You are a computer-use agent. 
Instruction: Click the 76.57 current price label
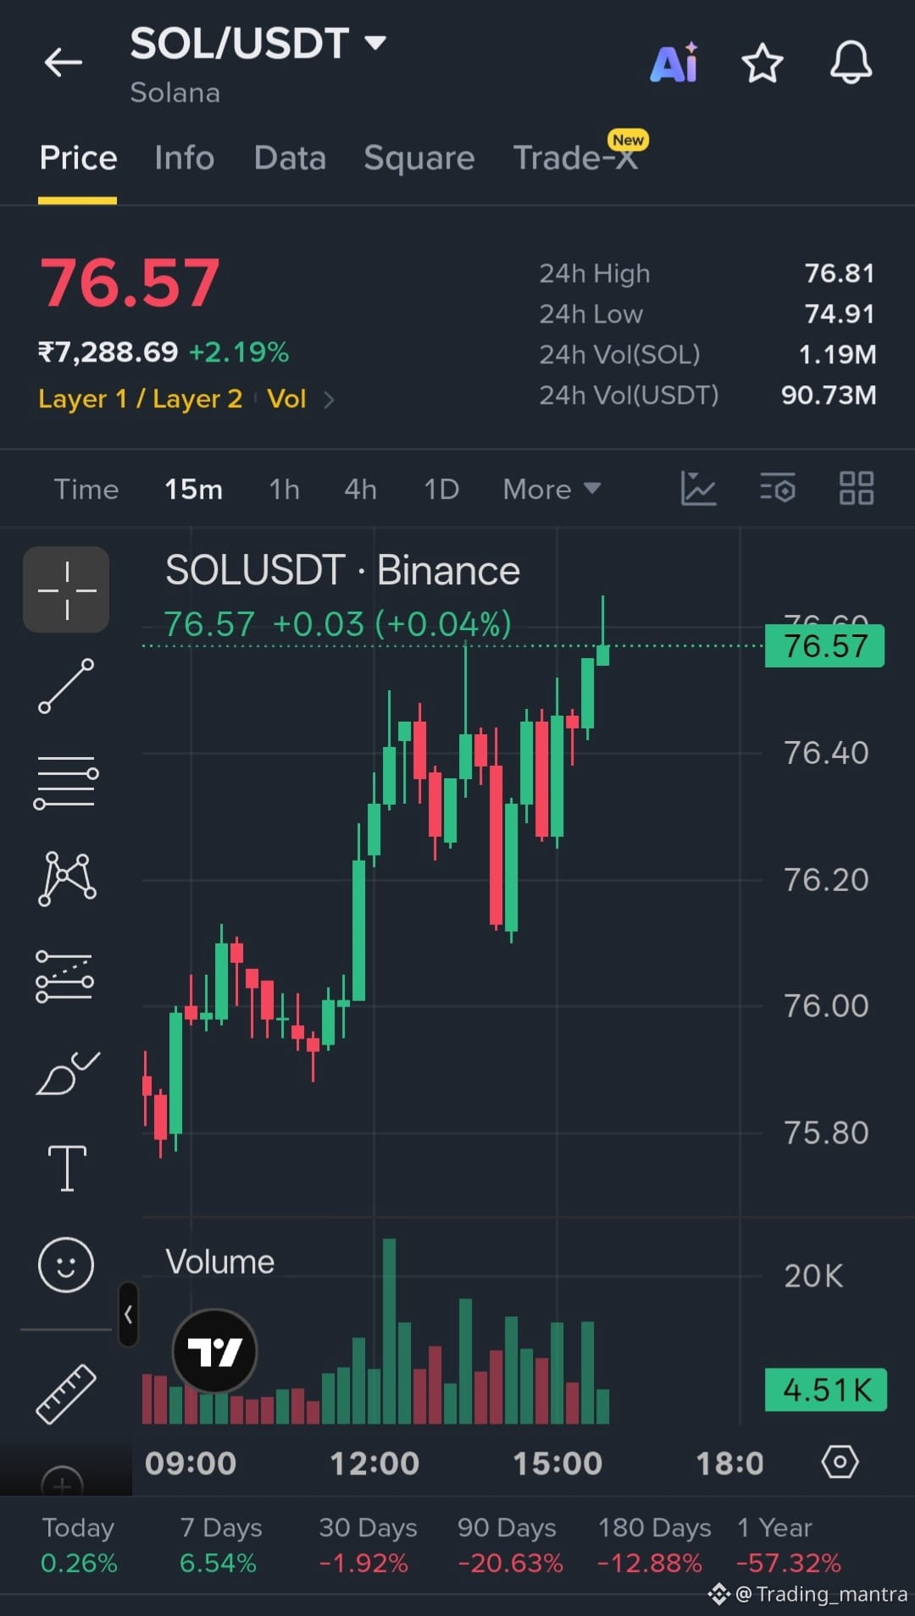pos(825,646)
